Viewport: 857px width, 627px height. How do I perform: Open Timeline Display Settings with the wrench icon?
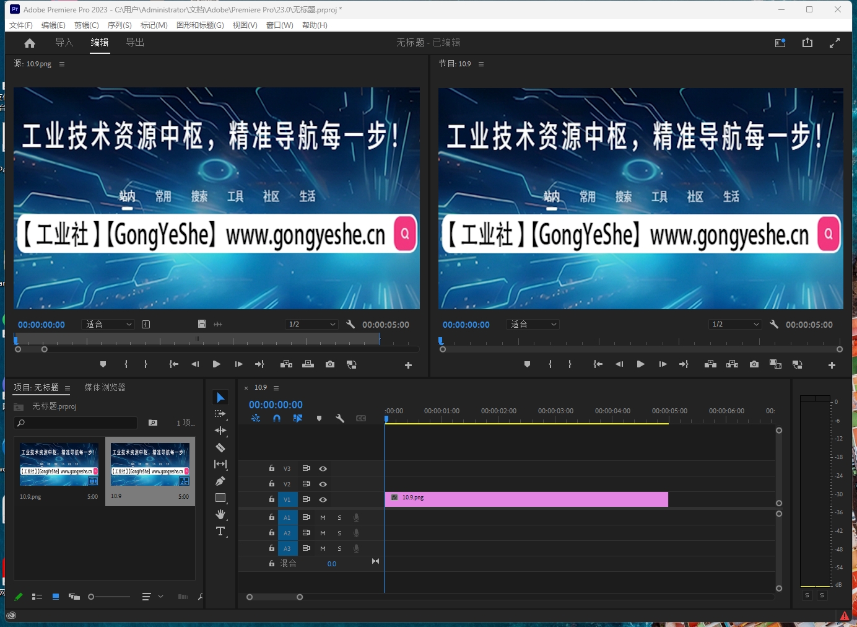coord(340,418)
